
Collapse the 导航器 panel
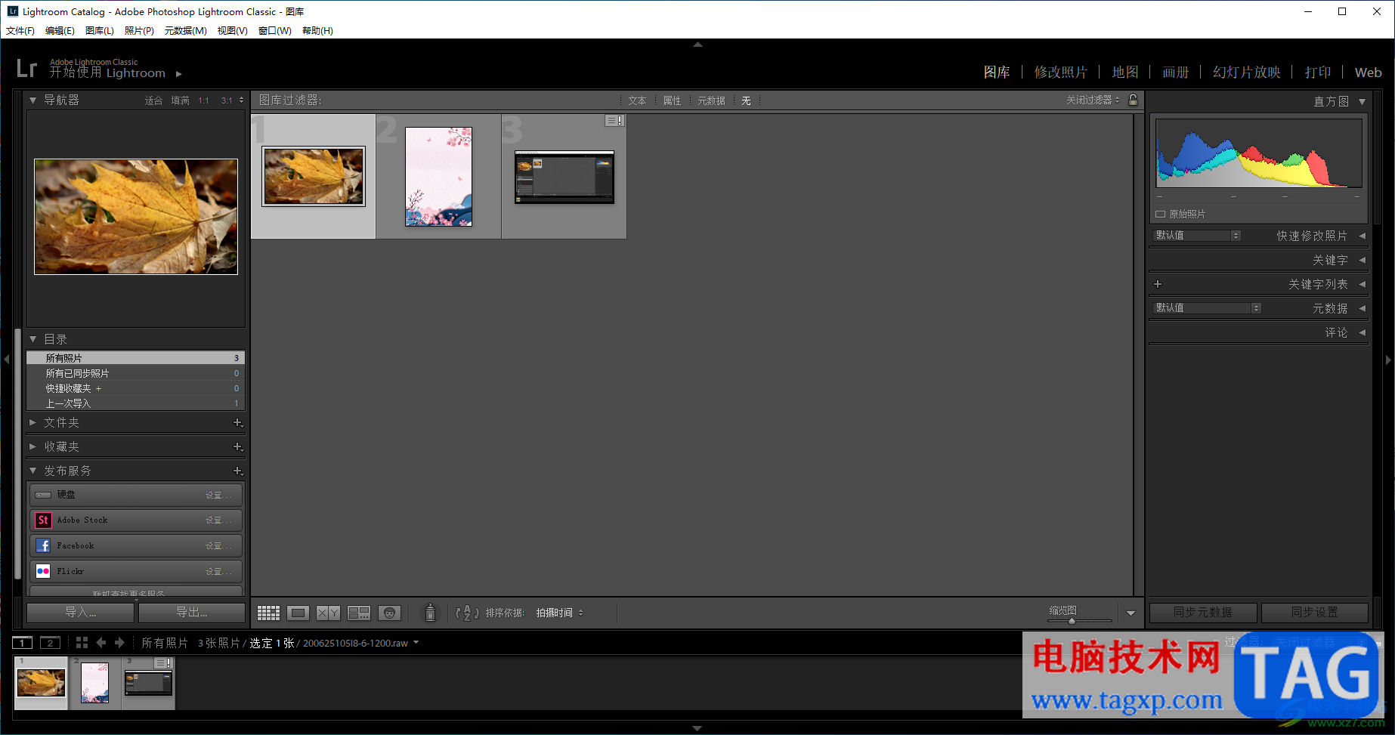32,100
